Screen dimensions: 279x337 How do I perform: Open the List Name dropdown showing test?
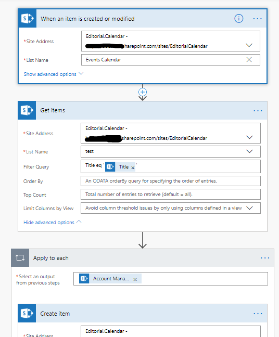click(x=249, y=151)
